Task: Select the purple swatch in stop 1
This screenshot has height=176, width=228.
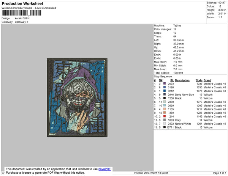Action: (165, 83)
